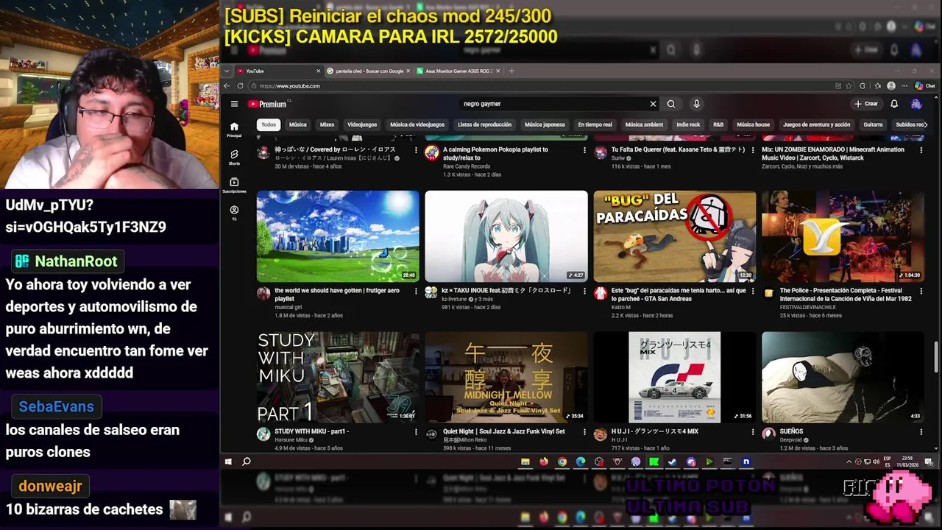Go to Principal in the sidebar

pos(234,130)
